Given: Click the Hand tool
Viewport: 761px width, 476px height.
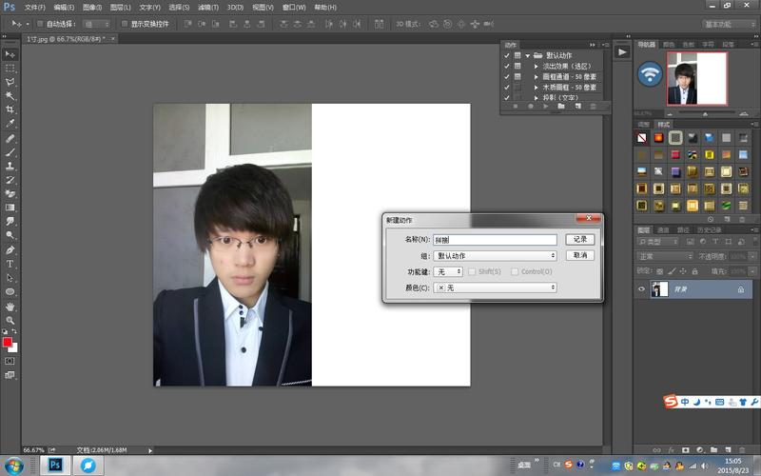Looking at the screenshot, I should point(10,307).
